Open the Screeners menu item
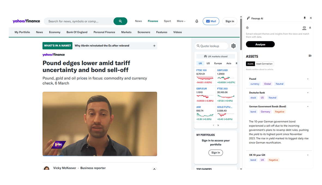 click(144, 32)
